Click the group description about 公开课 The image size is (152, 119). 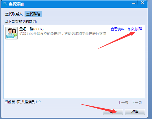coord(63,34)
